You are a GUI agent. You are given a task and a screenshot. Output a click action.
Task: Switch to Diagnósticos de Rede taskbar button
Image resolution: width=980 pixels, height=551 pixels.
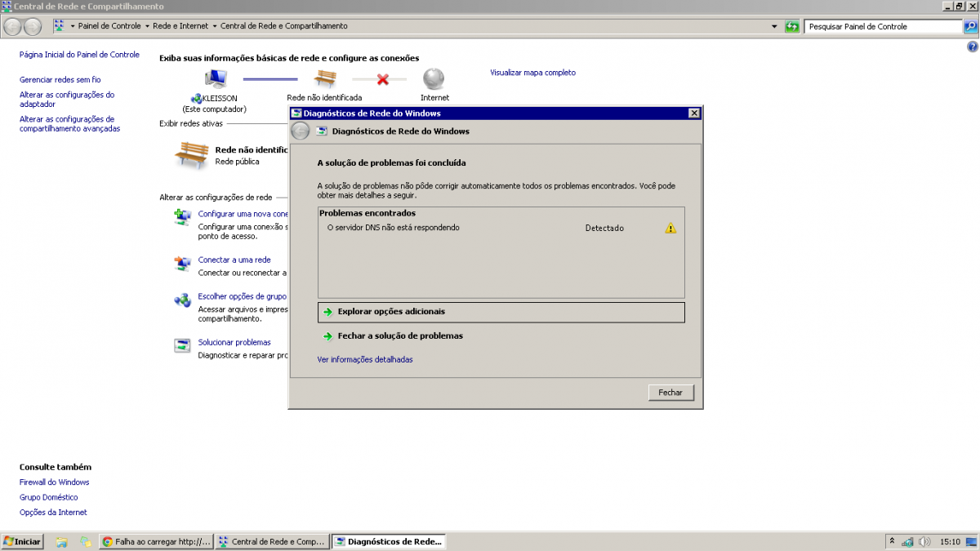point(389,541)
